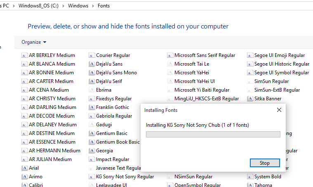
Task: Select the KG Sorry Not Sorry Regular icon
Action: (92, 177)
